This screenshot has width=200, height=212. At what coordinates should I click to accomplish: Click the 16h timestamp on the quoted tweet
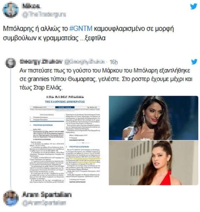114,62
